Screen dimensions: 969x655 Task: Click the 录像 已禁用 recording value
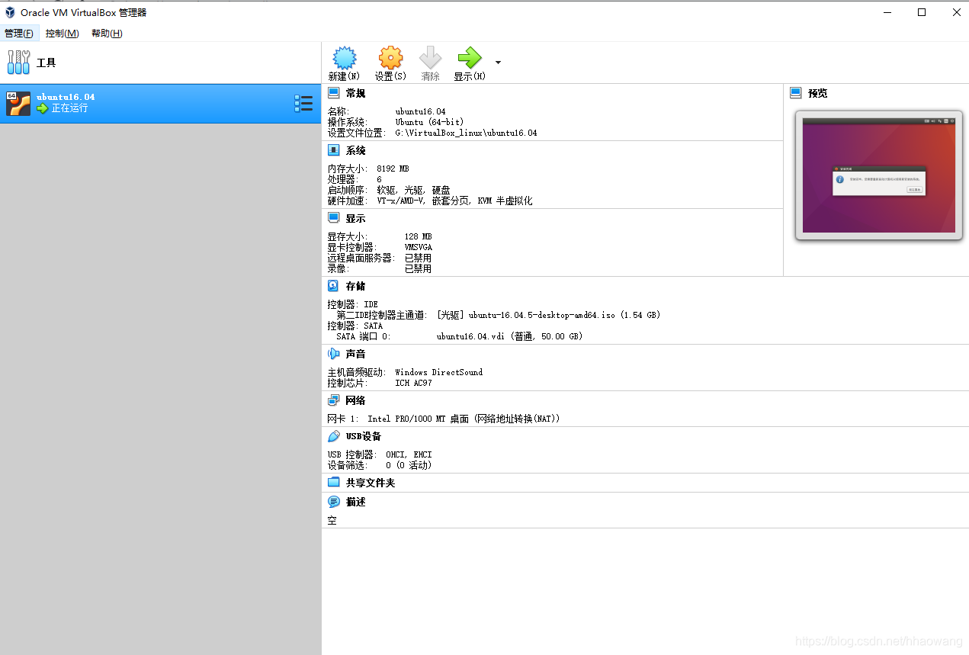point(418,268)
